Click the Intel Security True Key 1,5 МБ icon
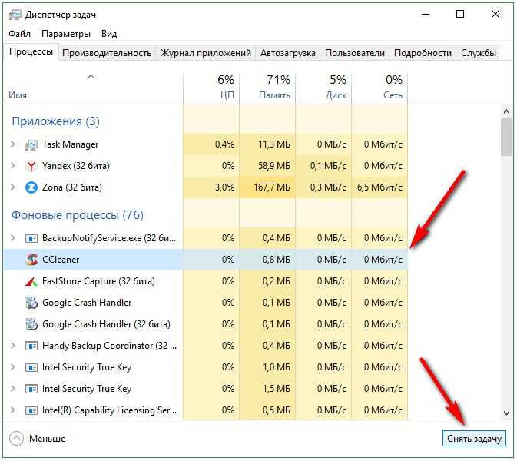This screenshot has width=517, height=461. point(31,389)
